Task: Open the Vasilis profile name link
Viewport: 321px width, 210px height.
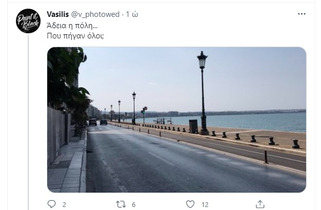Action: tap(58, 14)
